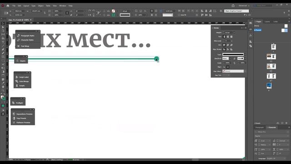Screen dimensions: 291x164
Task: Choose bevel join in Stroke panel
Action: [x=231, y=45]
